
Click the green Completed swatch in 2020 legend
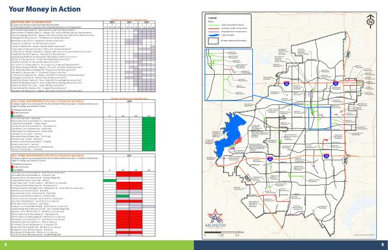coord(12,115)
